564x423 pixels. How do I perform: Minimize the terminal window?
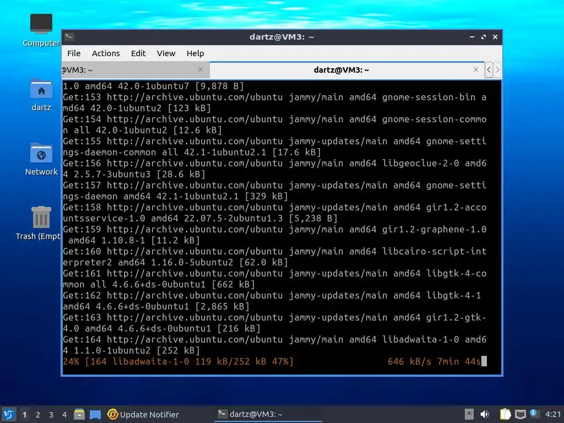point(472,37)
